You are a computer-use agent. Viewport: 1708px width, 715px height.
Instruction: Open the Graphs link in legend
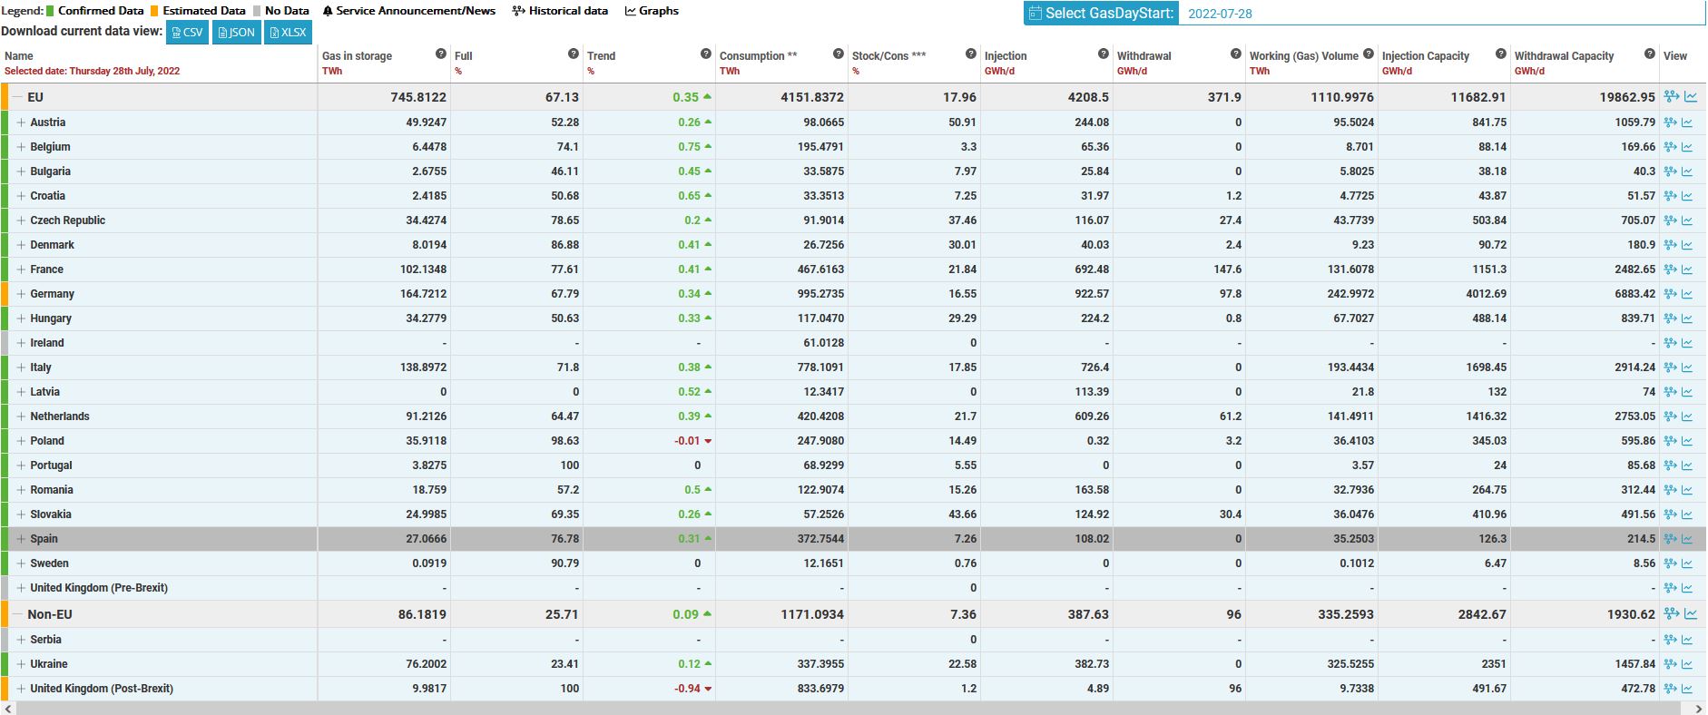652,11
